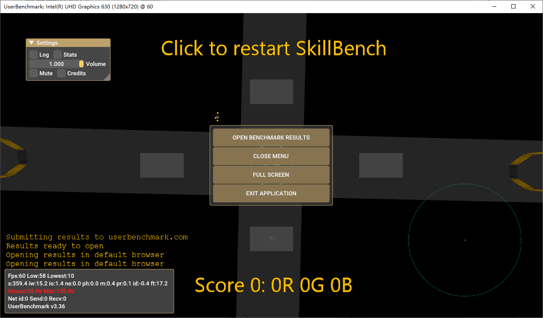
Task: Enable the Log checkbox
Action: (x=33, y=55)
